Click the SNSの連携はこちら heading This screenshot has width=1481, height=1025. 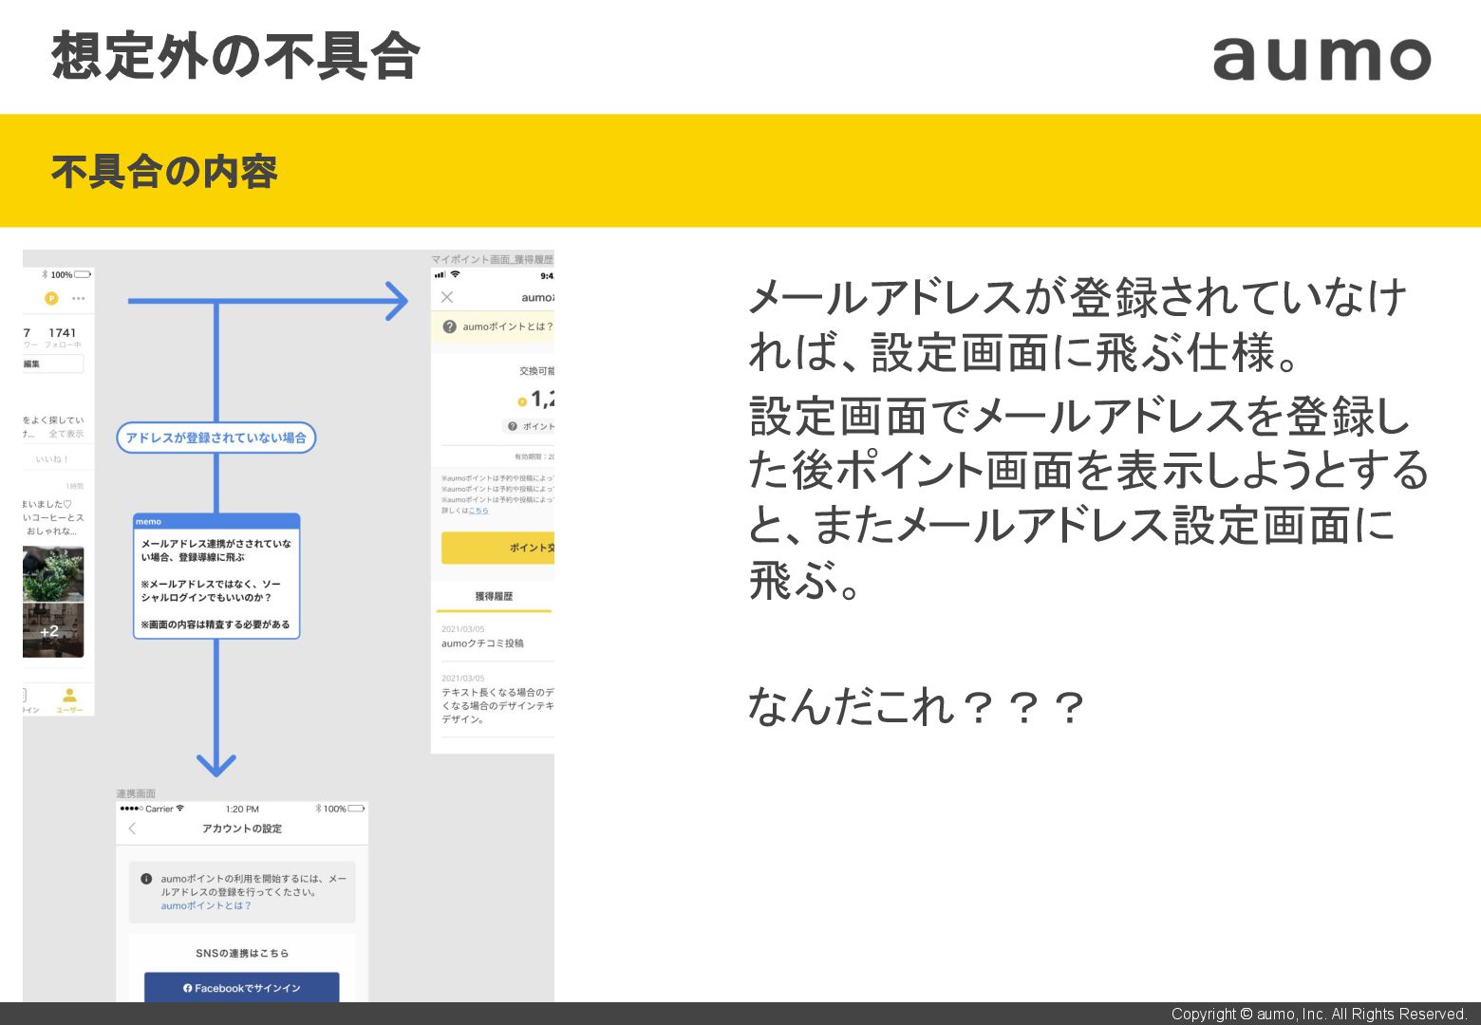(x=242, y=953)
